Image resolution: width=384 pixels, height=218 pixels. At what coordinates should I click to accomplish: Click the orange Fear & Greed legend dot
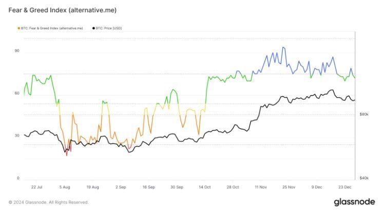coord(19,28)
